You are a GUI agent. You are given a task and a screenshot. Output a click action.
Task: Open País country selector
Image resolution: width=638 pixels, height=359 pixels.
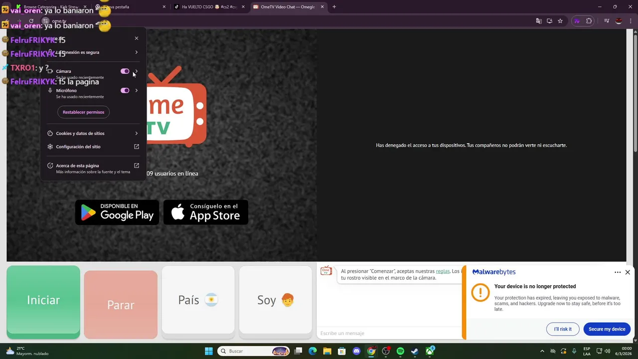coord(198,300)
